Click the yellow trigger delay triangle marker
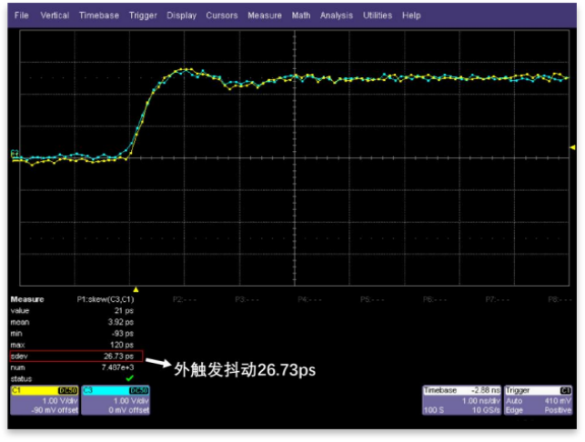This screenshot has width=585, height=442. point(135,288)
